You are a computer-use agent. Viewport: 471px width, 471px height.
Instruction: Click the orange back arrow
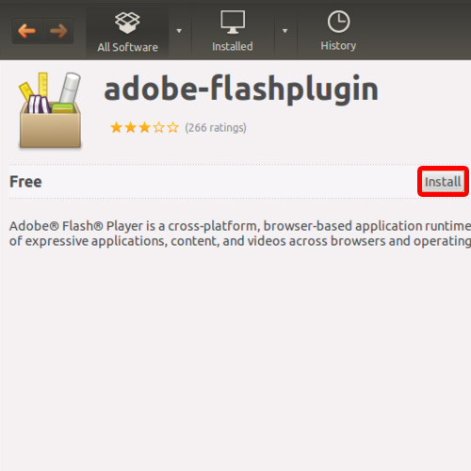(x=26, y=31)
